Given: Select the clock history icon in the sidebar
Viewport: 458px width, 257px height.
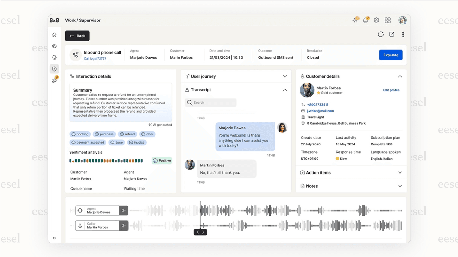Looking at the screenshot, I should pyautogui.click(x=54, y=69).
